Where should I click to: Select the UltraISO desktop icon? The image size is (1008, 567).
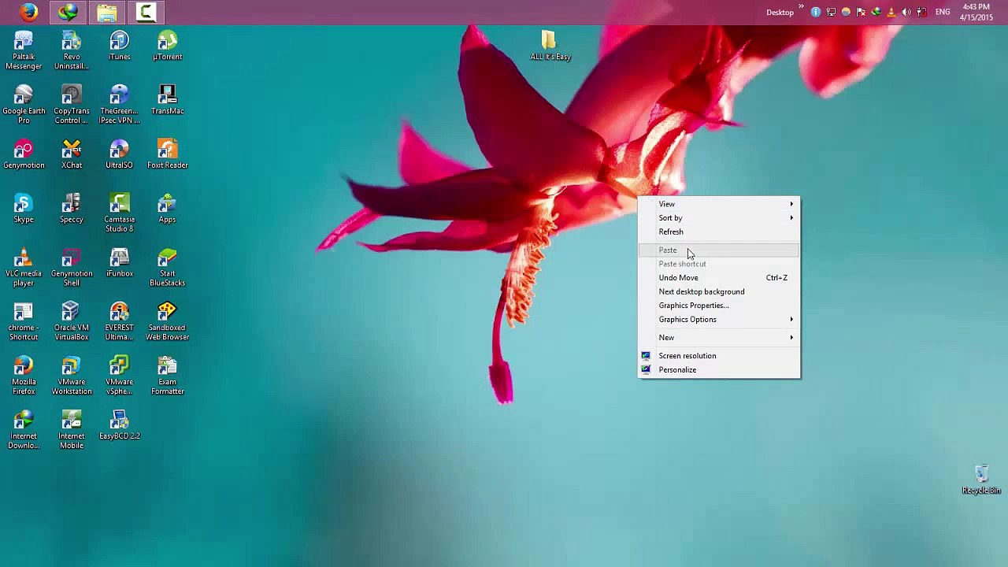(120, 154)
